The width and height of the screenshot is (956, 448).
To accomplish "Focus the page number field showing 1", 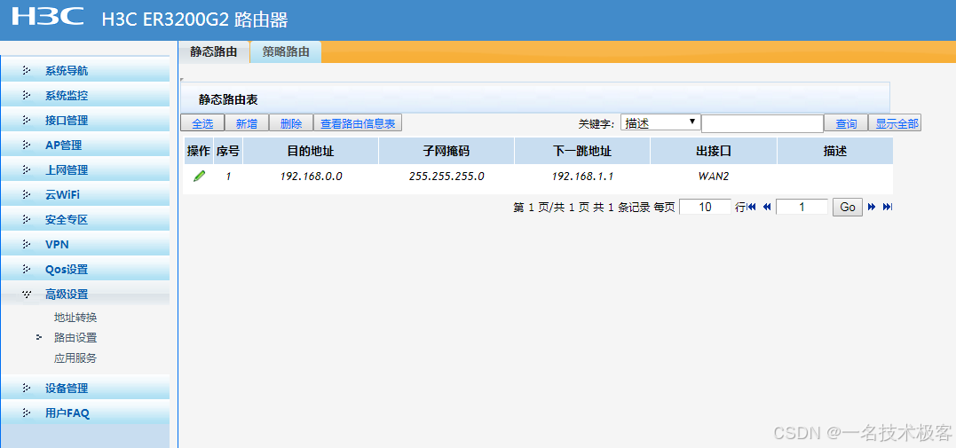I will point(802,208).
